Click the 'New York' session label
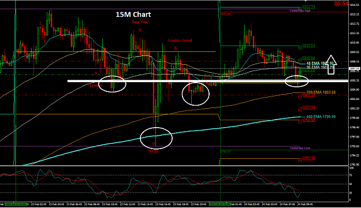361x208 pixels. pos(140,22)
